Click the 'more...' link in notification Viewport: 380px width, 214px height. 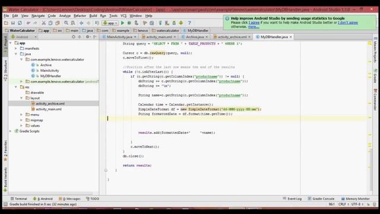click(x=254, y=27)
